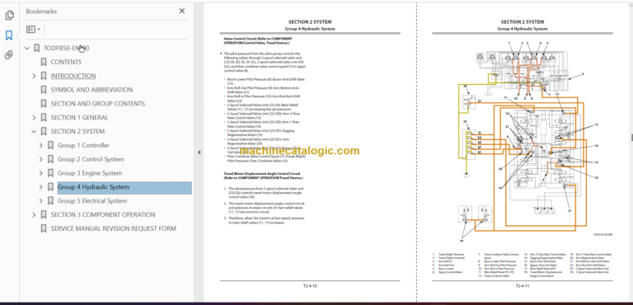Image resolution: width=633 pixels, height=305 pixels.
Task: Select the TODFB50-EN-00 root bookmark
Action: pyautogui.click(x=67, y=48)
